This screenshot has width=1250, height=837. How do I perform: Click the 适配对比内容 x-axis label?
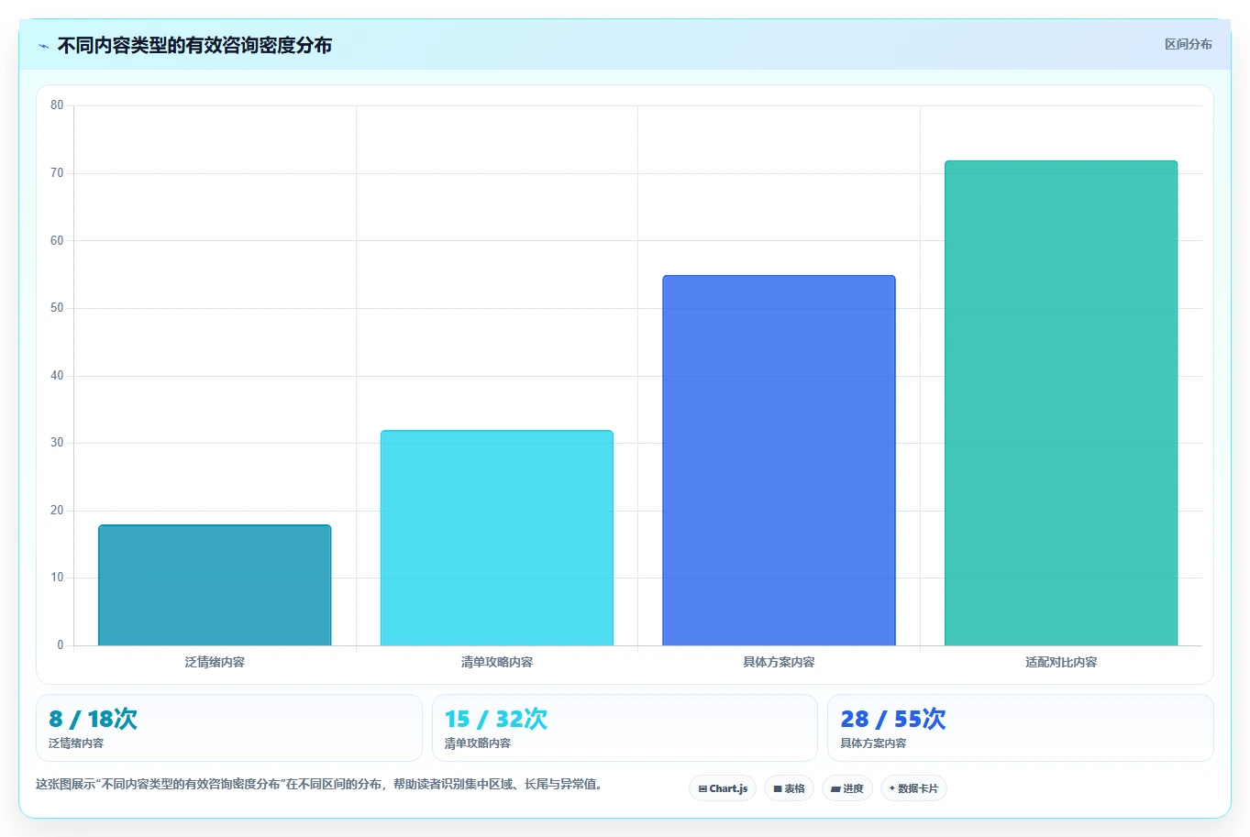point(1061,662)
